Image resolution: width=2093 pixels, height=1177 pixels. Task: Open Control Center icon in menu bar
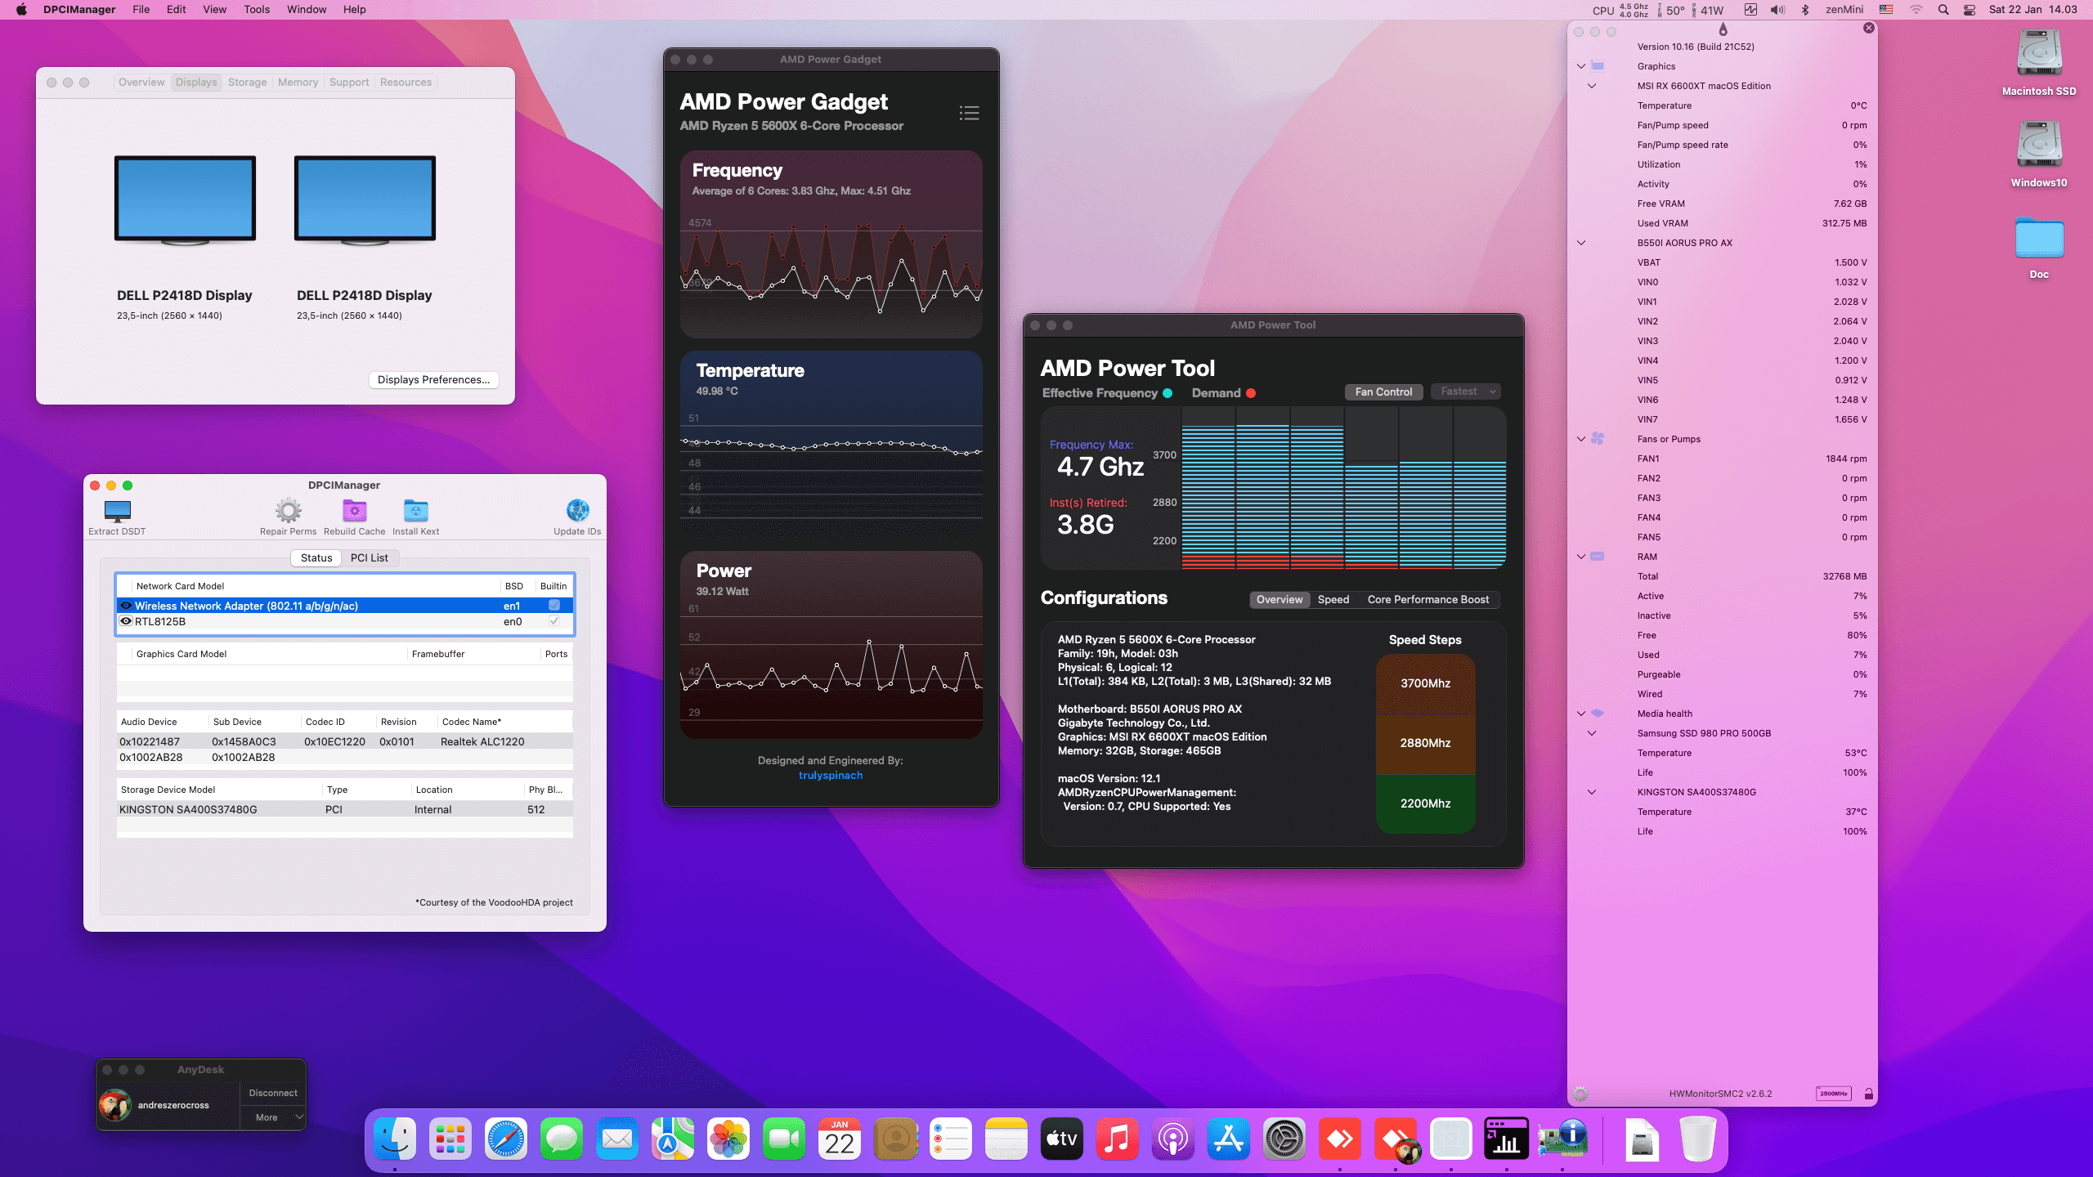(1970, 10)
